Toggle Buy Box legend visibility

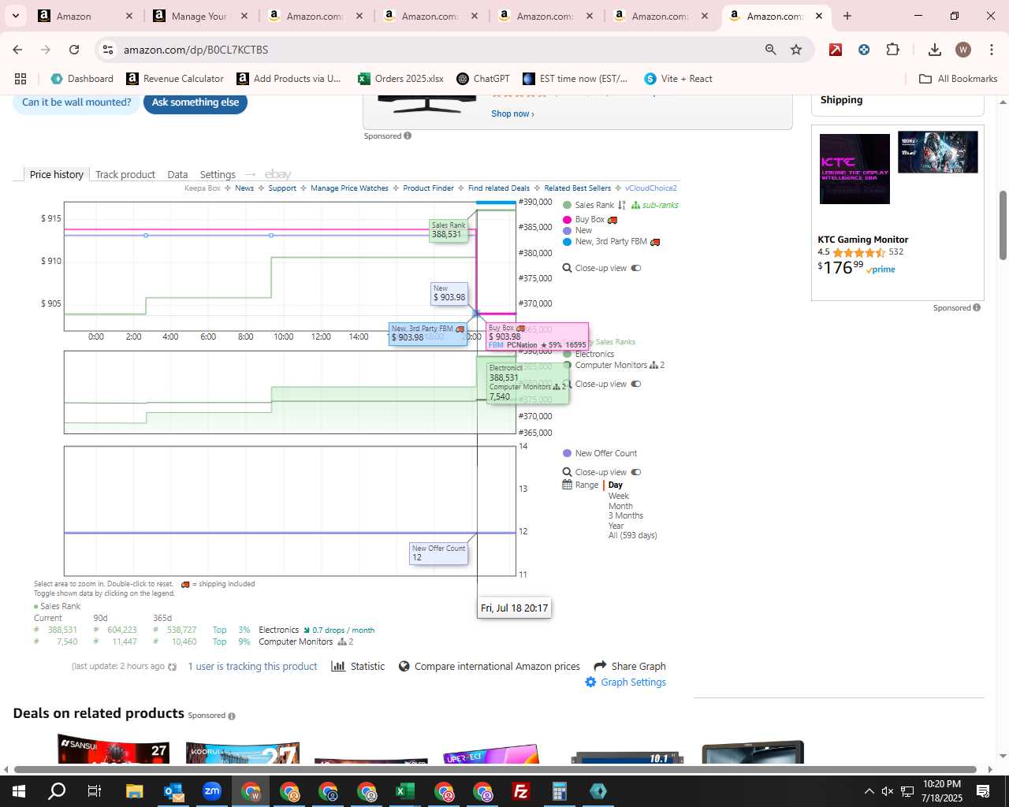tap(590, 220)
